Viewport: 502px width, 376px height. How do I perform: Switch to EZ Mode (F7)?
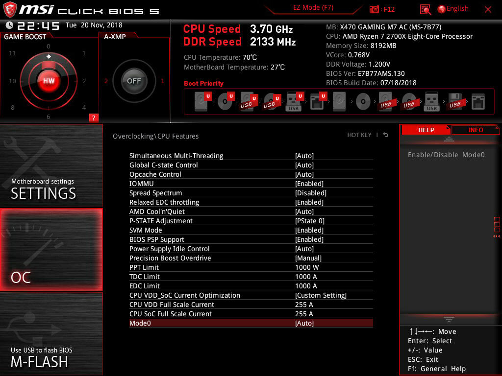click(x=313, y=8)
